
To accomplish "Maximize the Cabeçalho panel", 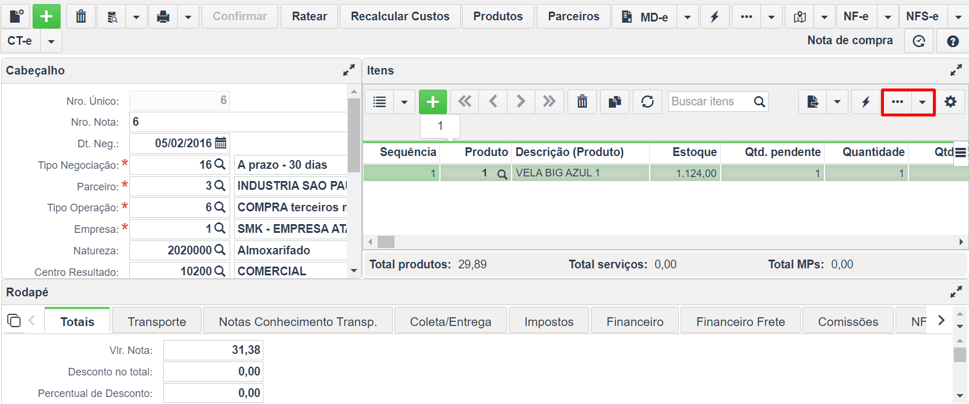I will coord(348,70).
